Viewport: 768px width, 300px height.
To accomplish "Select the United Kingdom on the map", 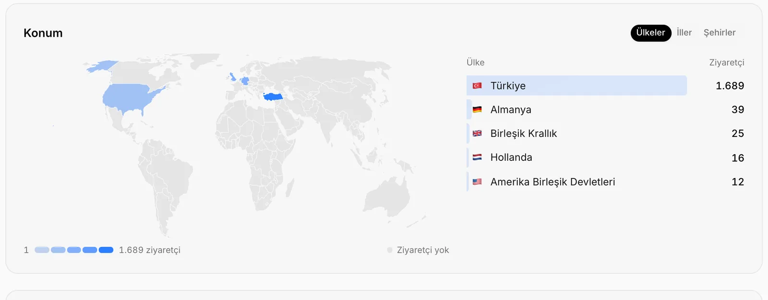I will 233,77.
